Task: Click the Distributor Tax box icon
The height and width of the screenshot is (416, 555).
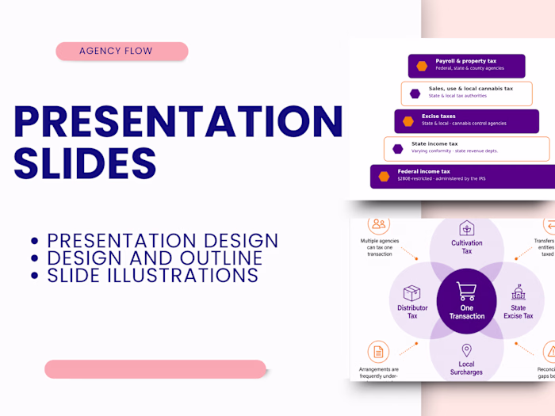Action: click(x=411, y=293)
